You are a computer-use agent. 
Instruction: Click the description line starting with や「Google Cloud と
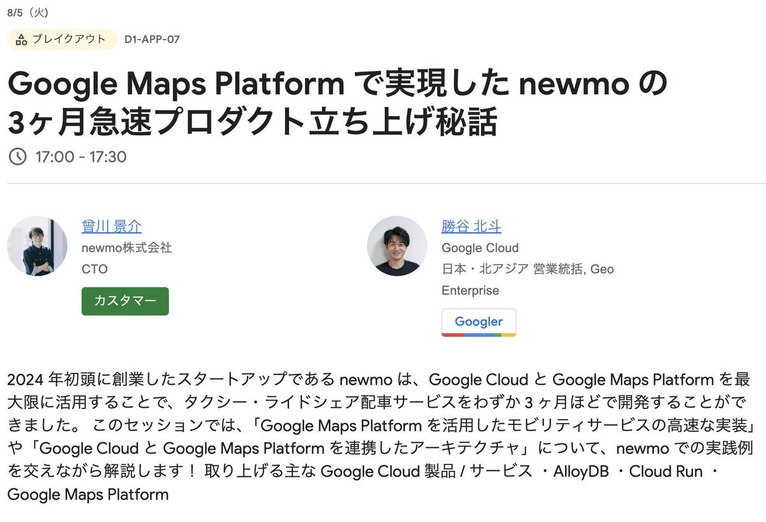(x=380, y=449)
